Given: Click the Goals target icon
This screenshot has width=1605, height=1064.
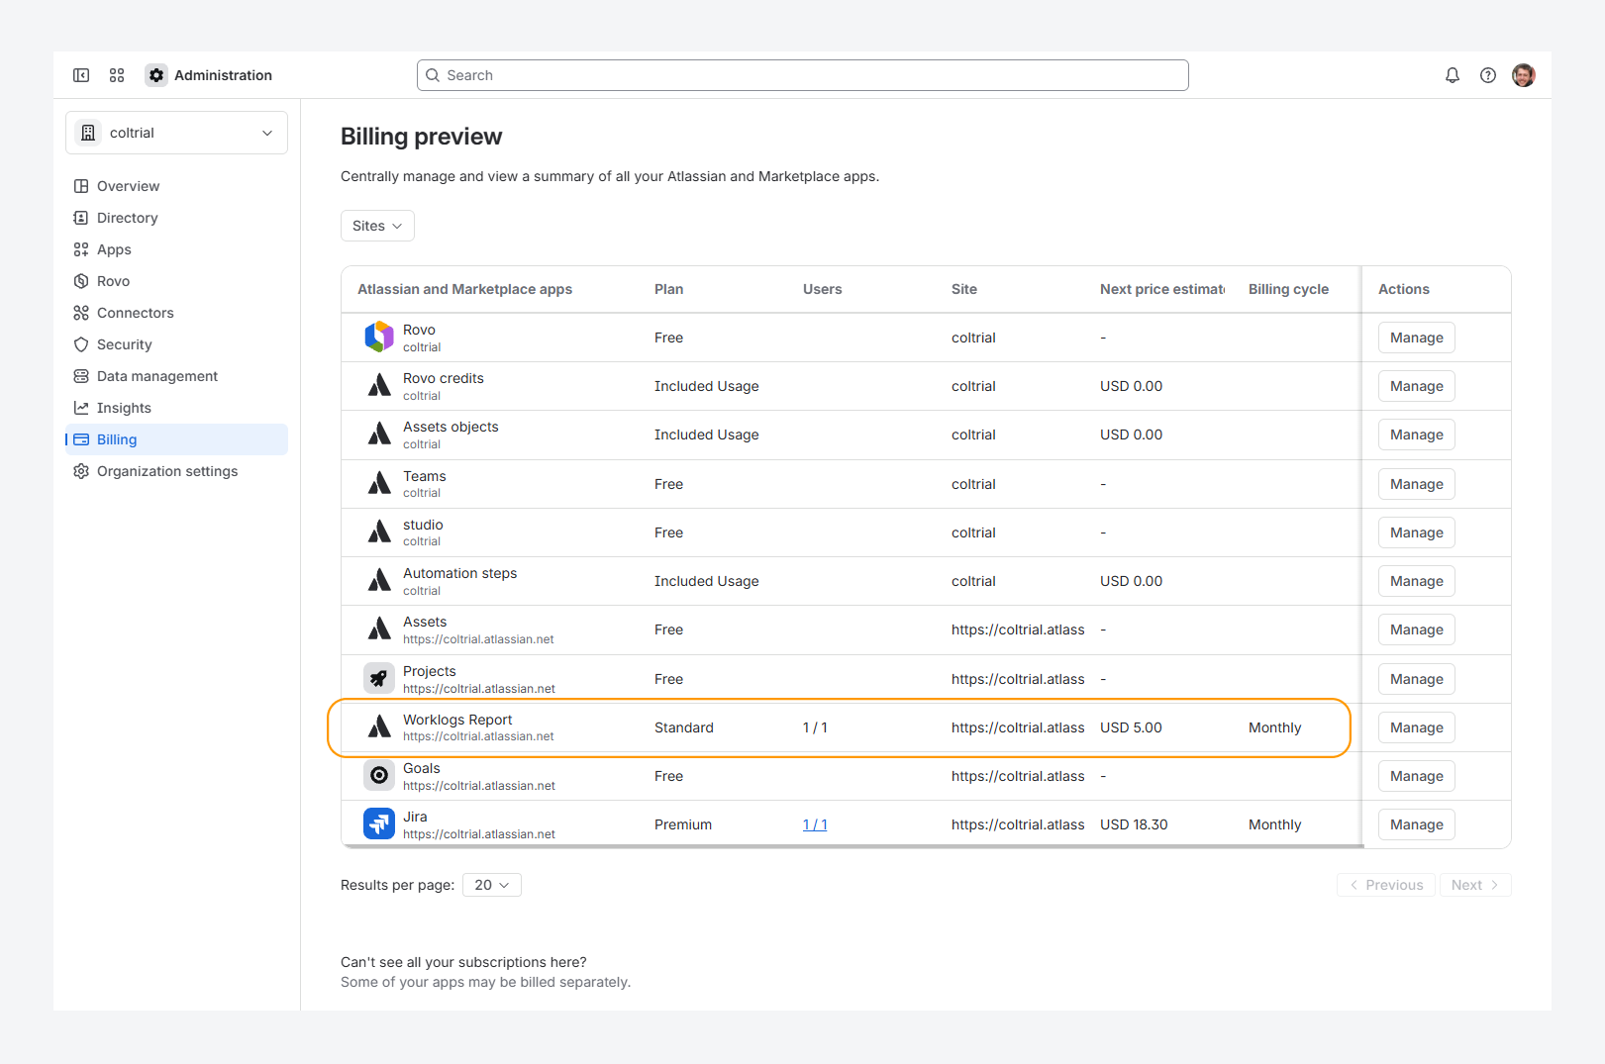Looking at the screenshot, I should (x=379, y=776).
